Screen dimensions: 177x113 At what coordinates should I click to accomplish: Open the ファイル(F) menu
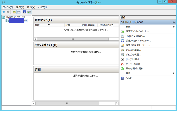[8, 7]
